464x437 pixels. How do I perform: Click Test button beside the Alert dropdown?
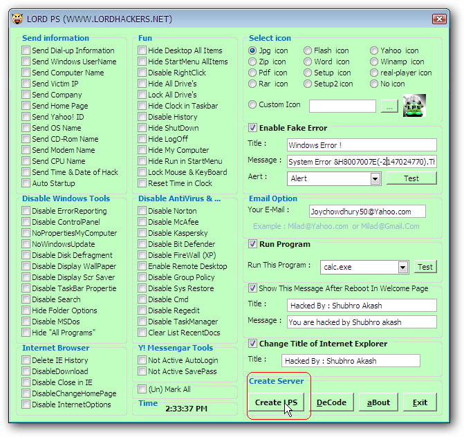pyautogui.click(x=411, y=178)
